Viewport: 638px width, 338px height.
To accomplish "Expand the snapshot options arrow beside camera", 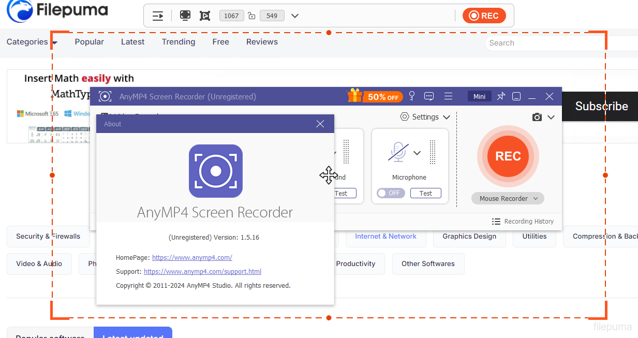I will [551, 117].
